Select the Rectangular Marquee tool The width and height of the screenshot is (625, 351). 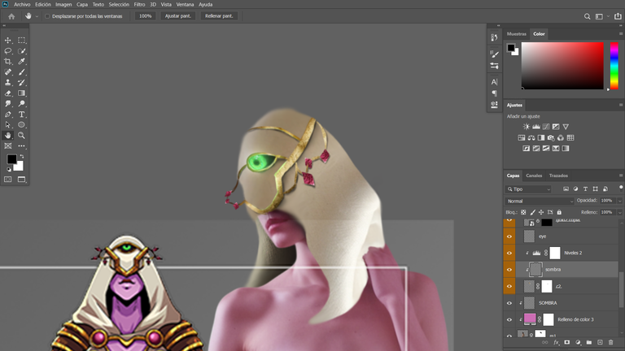[x=21, y=40]
